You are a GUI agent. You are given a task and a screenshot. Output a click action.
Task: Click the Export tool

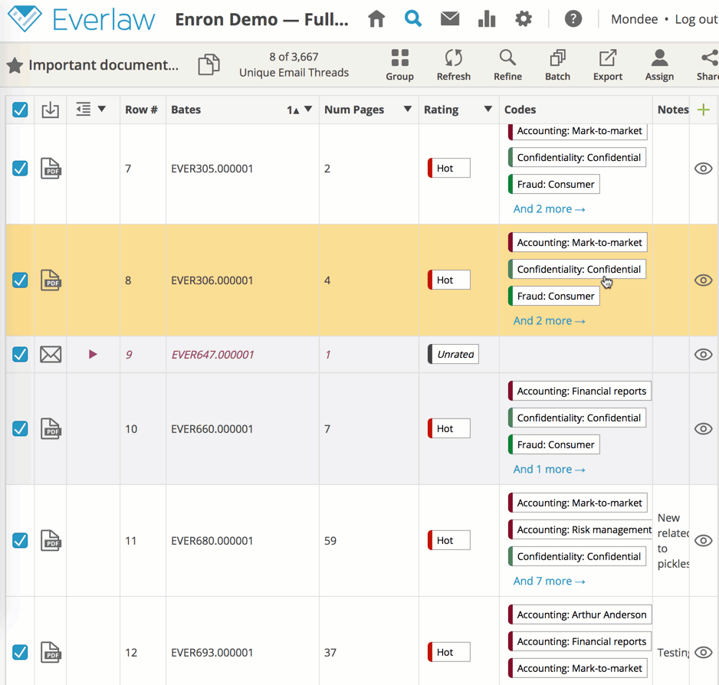[x=608, y=65]
